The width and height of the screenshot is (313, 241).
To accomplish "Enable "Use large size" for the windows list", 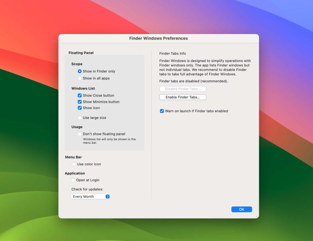I will click(x=79, y=118).
